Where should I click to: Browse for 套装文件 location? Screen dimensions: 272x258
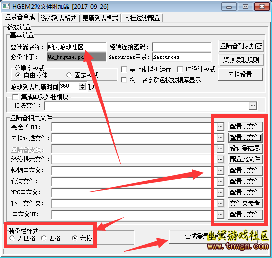pos(220,182)
